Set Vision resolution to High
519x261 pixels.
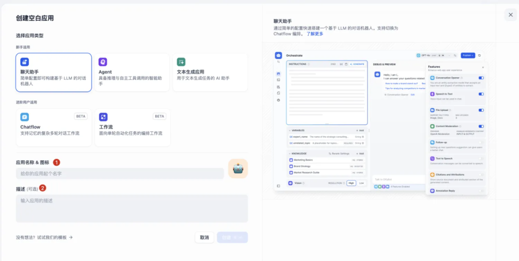pos(351,183)
